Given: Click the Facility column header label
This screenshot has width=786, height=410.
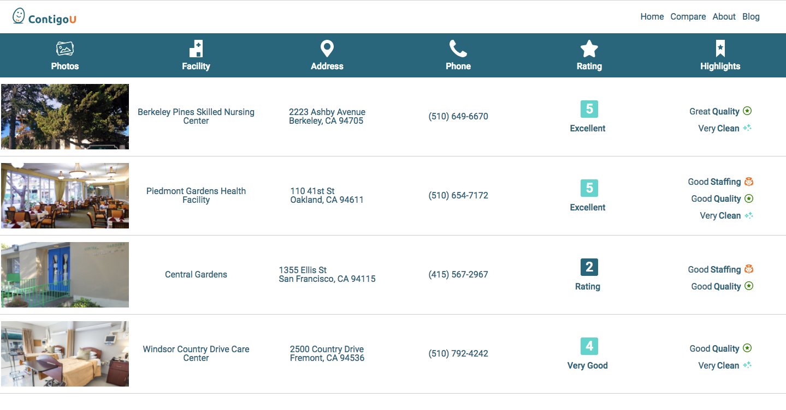Looking at the screenshot, I should [x=196, y=66].
